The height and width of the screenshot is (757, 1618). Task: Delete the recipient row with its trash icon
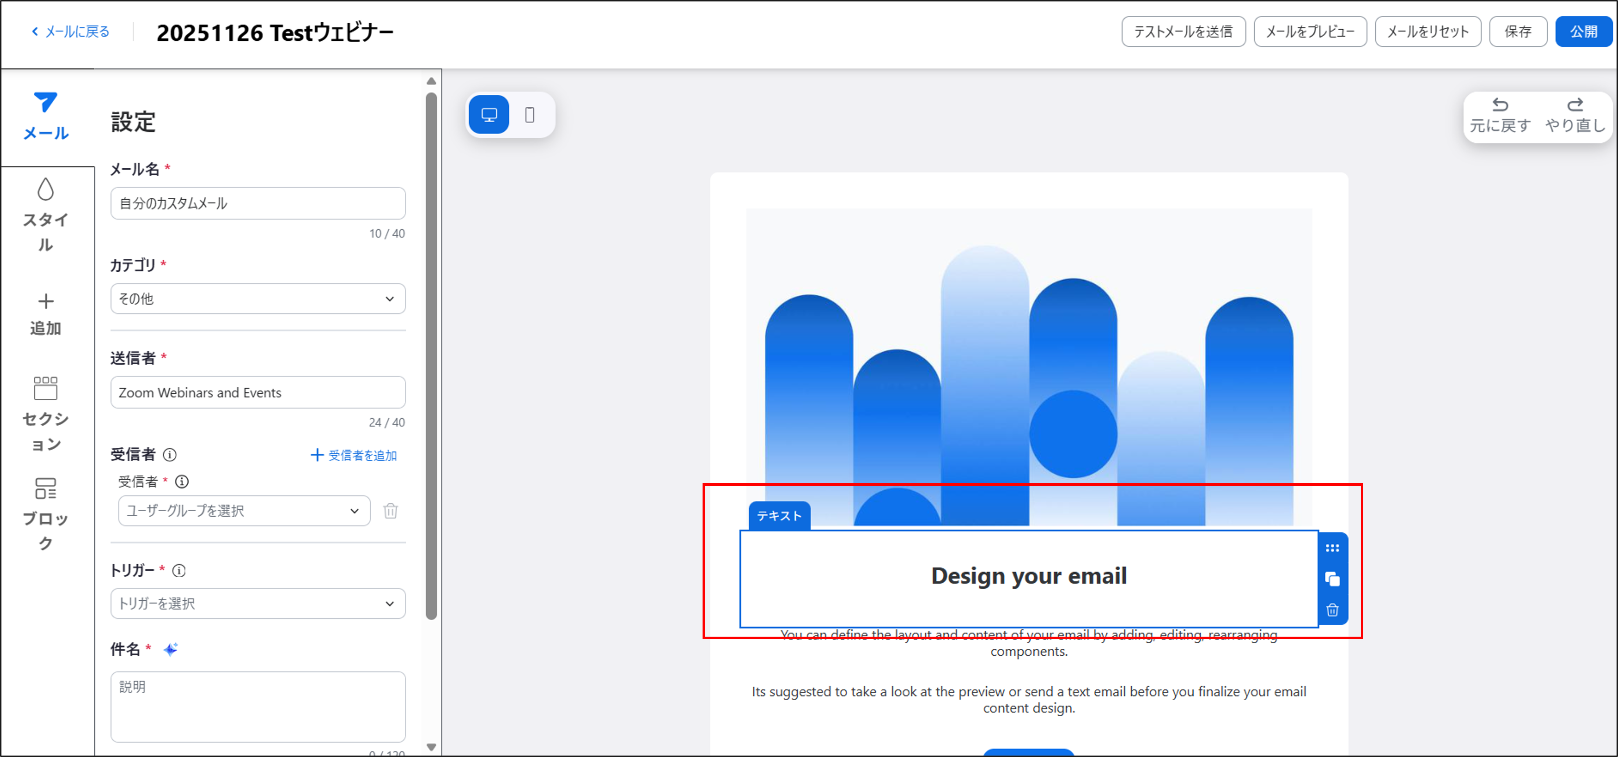(x=390, y=511)
